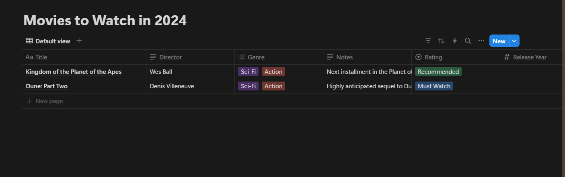Open automations lightning bolt icon
565x177 pixels.
tap(455, 41)
